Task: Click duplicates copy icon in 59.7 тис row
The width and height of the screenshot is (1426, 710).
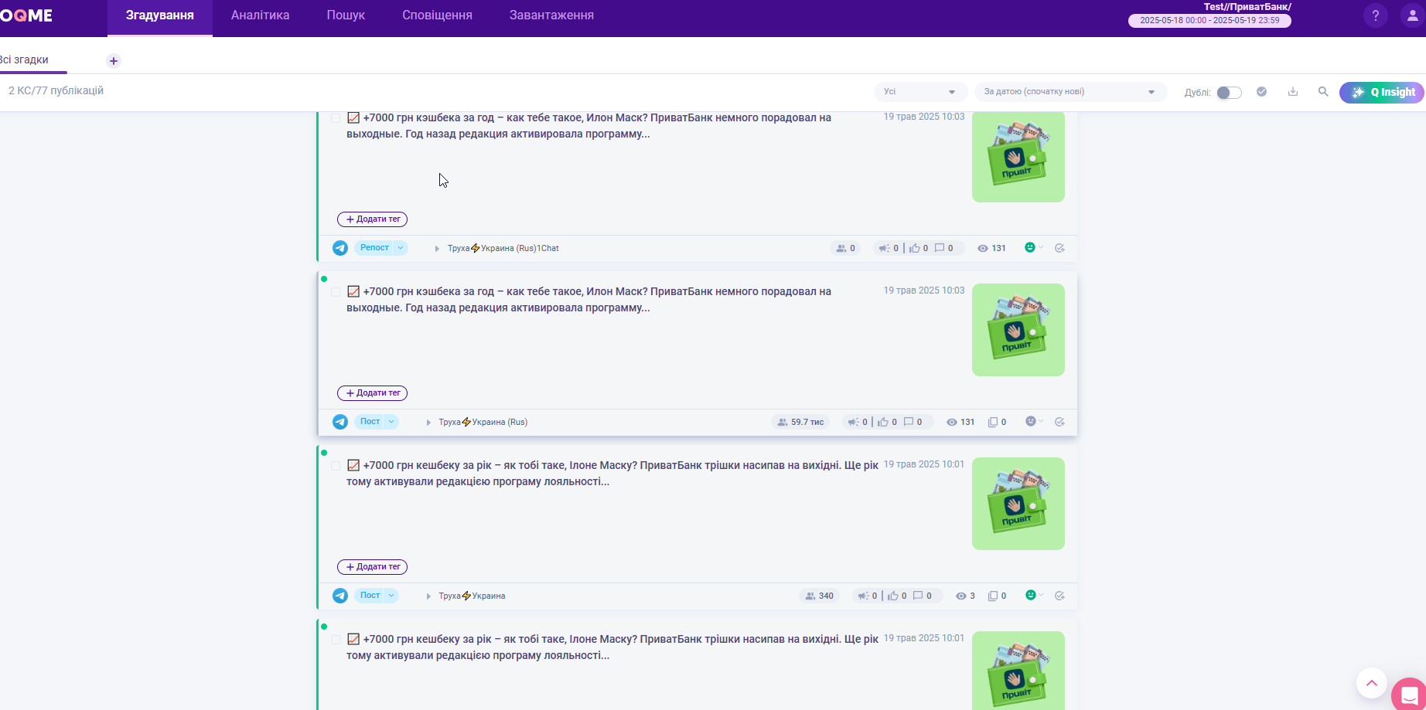Action: click(992, 422)
